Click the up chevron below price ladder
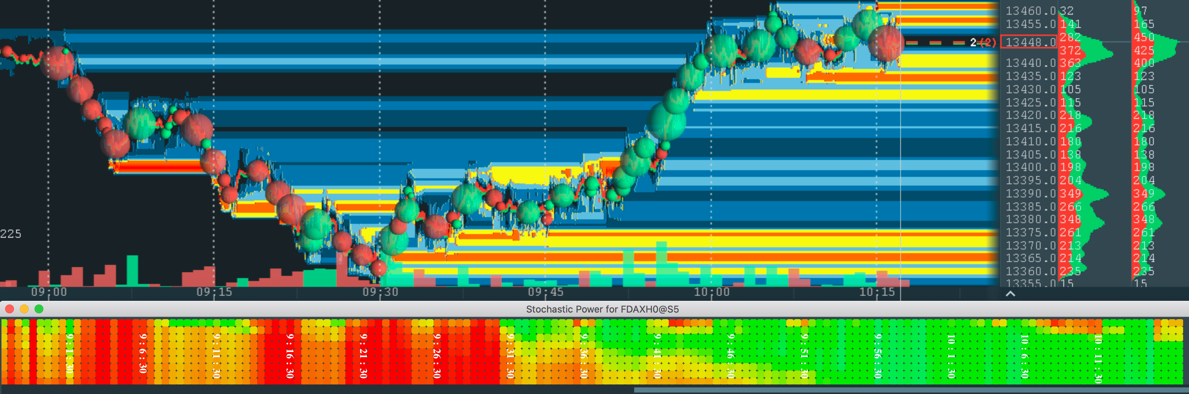1189x394 pixels. click(1010, 294)
